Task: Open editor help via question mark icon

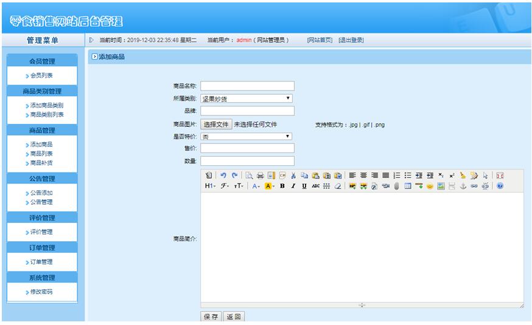Action: tap(500, 186)
